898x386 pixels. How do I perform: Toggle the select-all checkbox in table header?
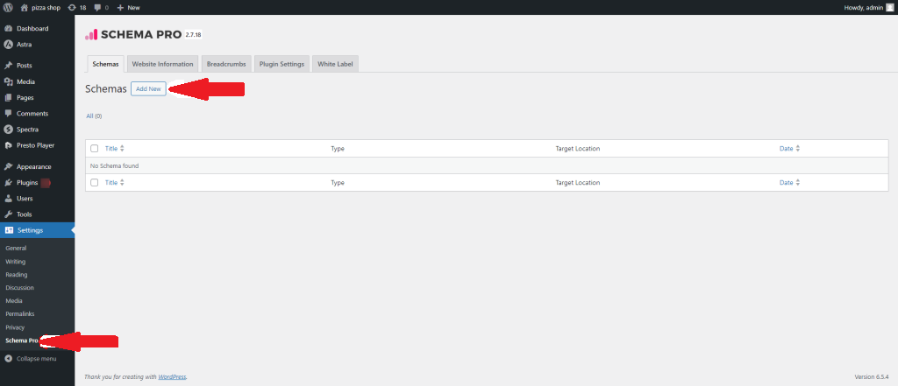pyautogui.click(x=95, y=149)
